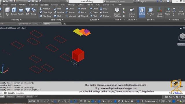The width and height of the screenshot is (185, 104).
Task: Select the Box solid modeling tool
Action: click(x=8, y=11)
